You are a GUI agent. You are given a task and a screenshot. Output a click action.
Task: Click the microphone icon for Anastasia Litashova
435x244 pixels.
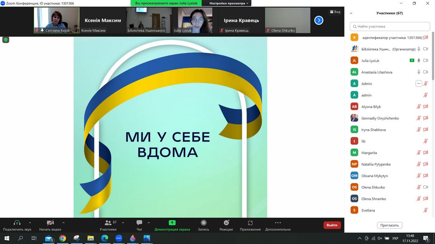coord(418,72)
